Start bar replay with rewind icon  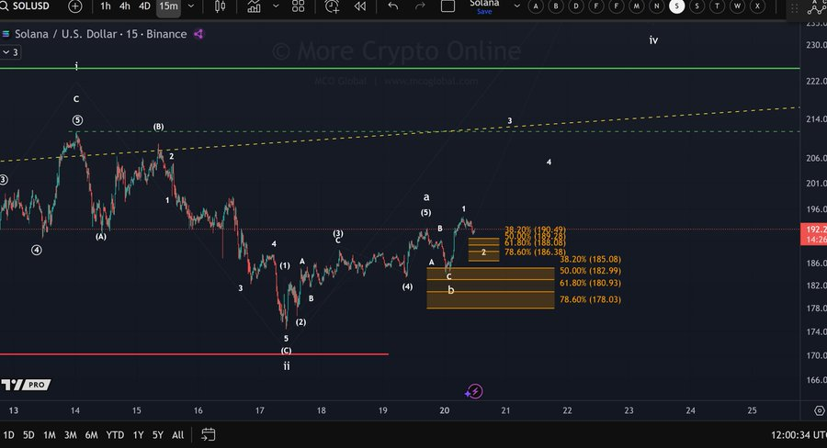coord(359,6)
